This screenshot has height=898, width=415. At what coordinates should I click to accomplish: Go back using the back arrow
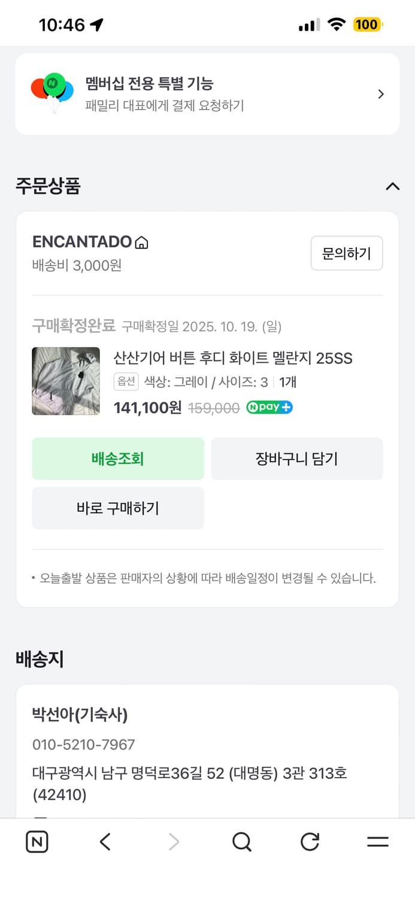pyautogui.click(x=105, y=841)
